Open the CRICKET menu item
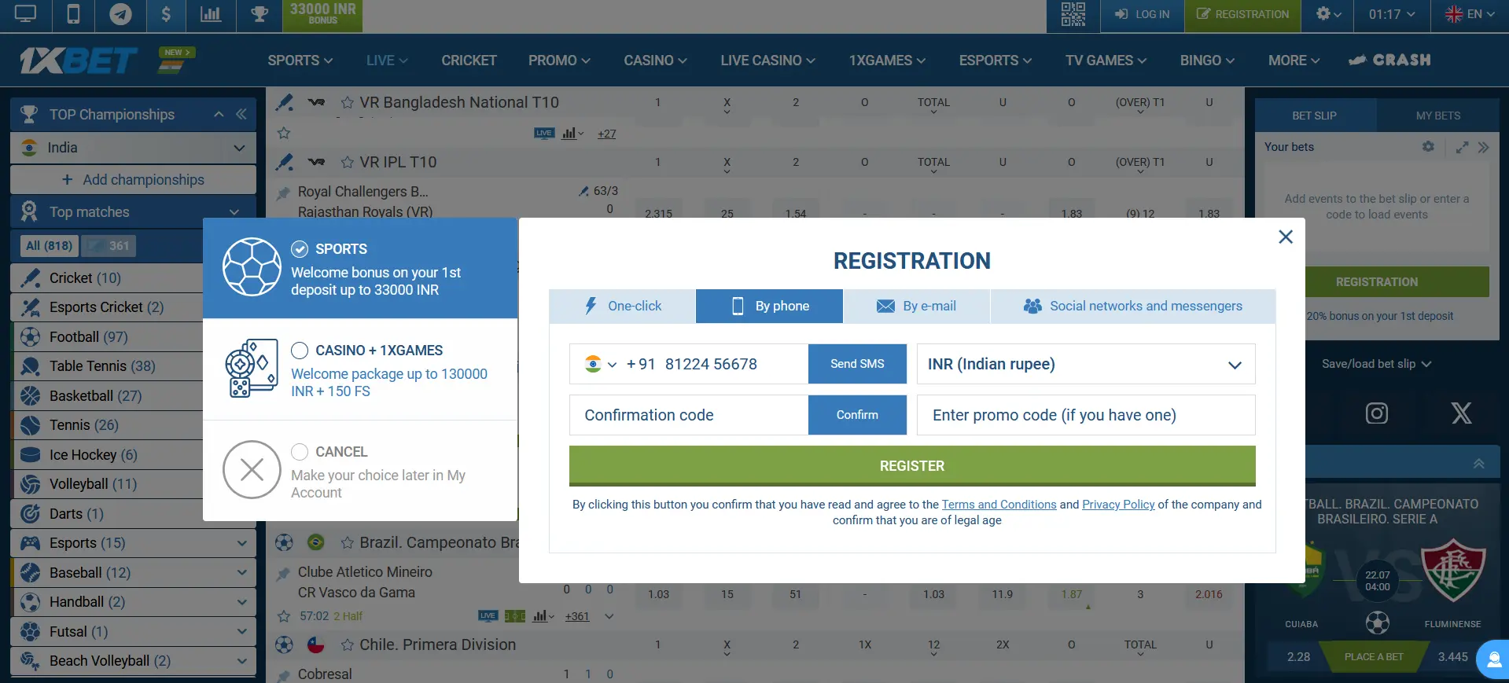The image size is (1509, 683). [x=469, y=61]
